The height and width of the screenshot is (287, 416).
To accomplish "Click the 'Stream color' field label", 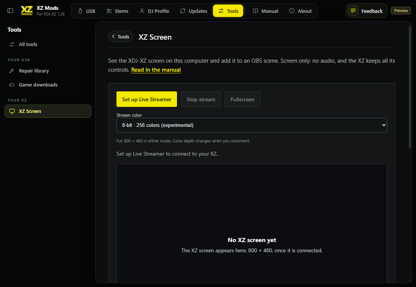I will (129, 115).
